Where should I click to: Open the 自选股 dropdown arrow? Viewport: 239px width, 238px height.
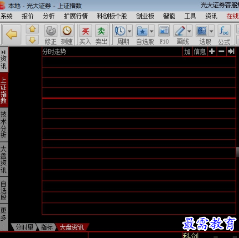151,31
